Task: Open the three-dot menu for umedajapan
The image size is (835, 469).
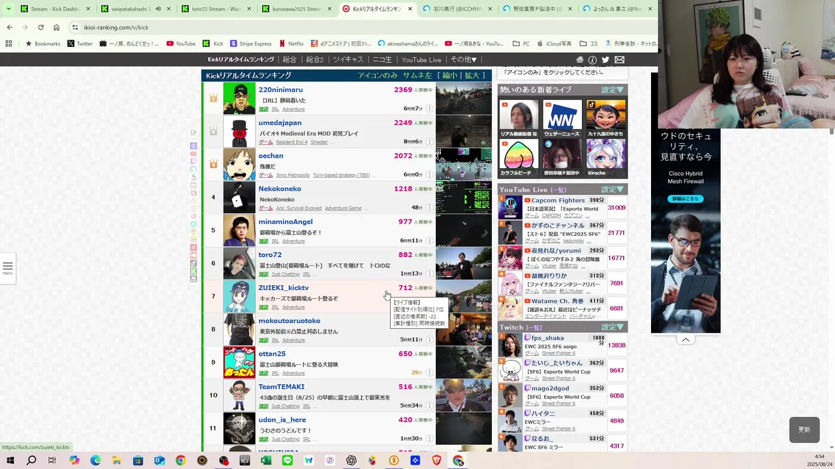Action: 429,141
